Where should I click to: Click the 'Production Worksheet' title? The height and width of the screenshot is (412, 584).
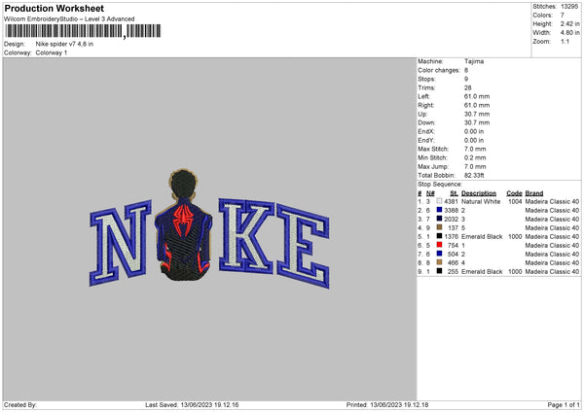(54, 8)
